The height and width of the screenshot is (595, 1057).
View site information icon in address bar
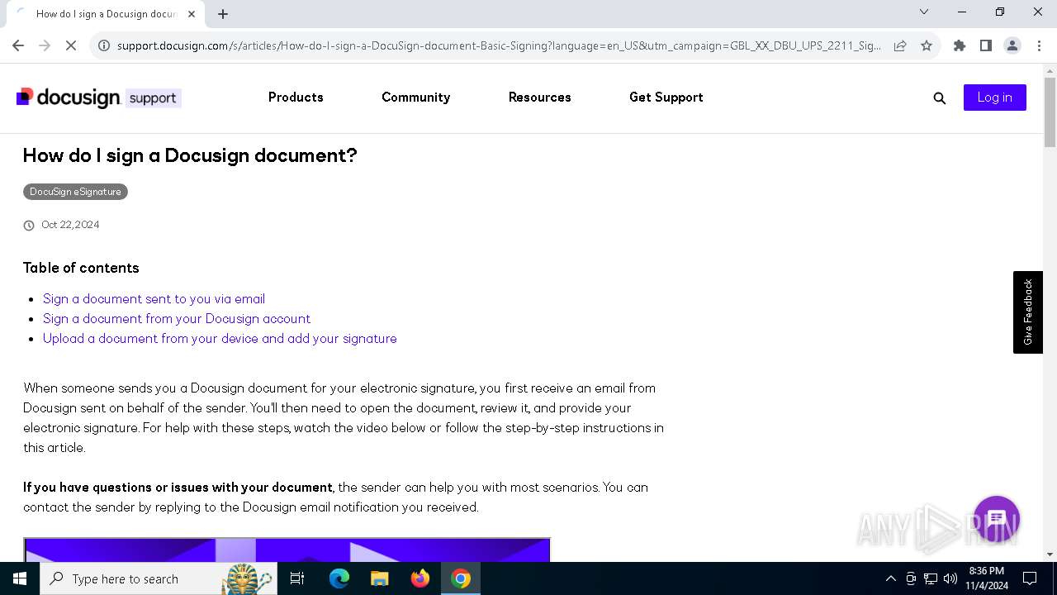click(104, 45)
